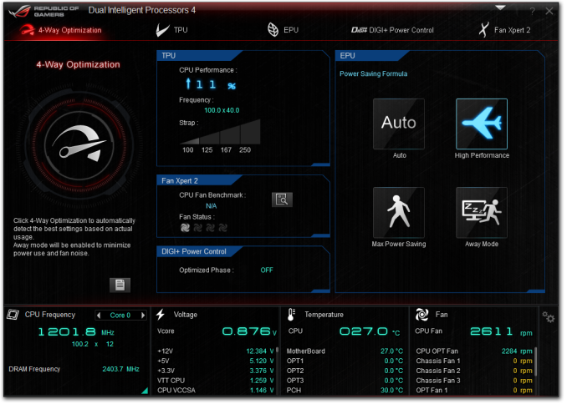Open monitor settings gear icon
Screen dimensions: 567x404
pos(549,317)
